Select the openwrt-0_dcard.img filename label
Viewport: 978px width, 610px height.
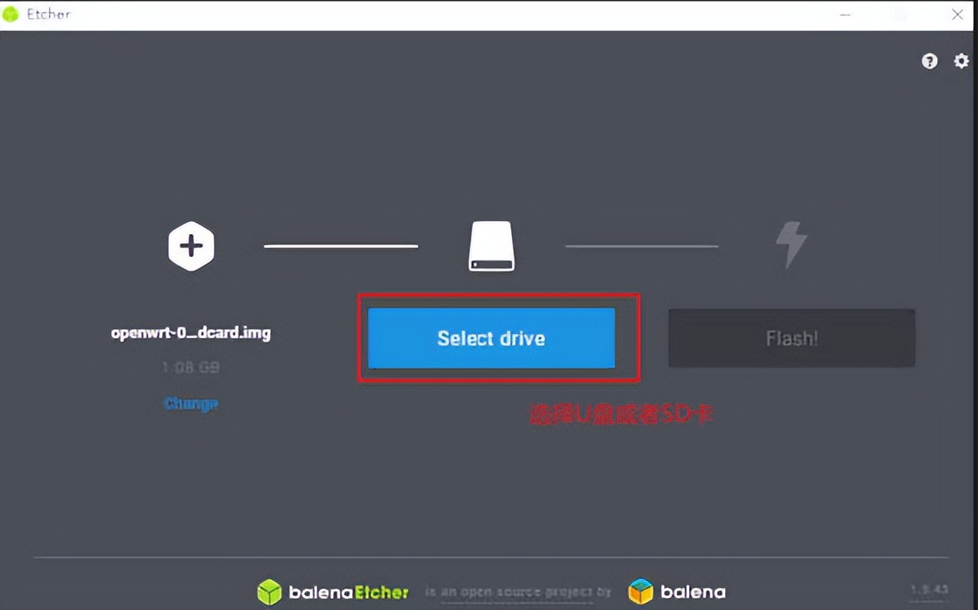pyautogui.click(x=191, y=333)
